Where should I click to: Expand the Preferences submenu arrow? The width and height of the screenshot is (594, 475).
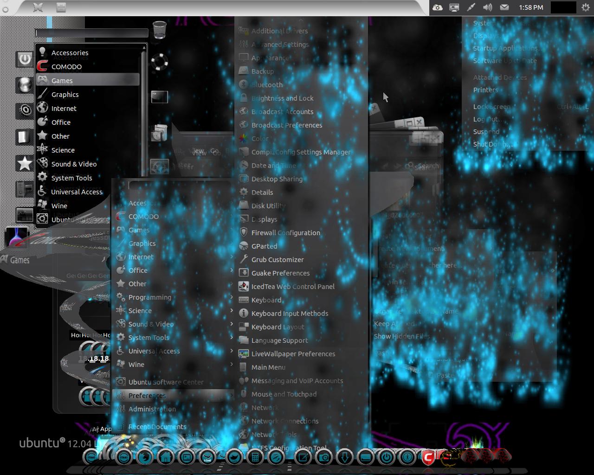point(232,395)
